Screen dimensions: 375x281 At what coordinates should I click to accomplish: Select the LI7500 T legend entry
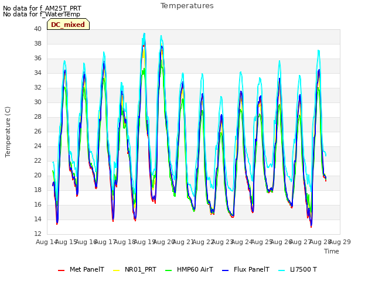(298, 269)
